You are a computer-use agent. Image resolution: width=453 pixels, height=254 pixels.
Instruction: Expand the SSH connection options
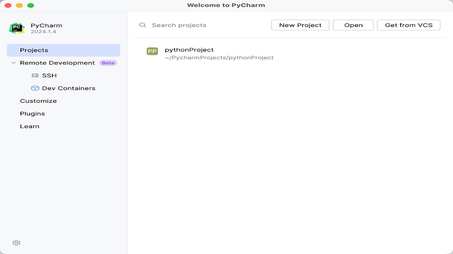(49, 75)
